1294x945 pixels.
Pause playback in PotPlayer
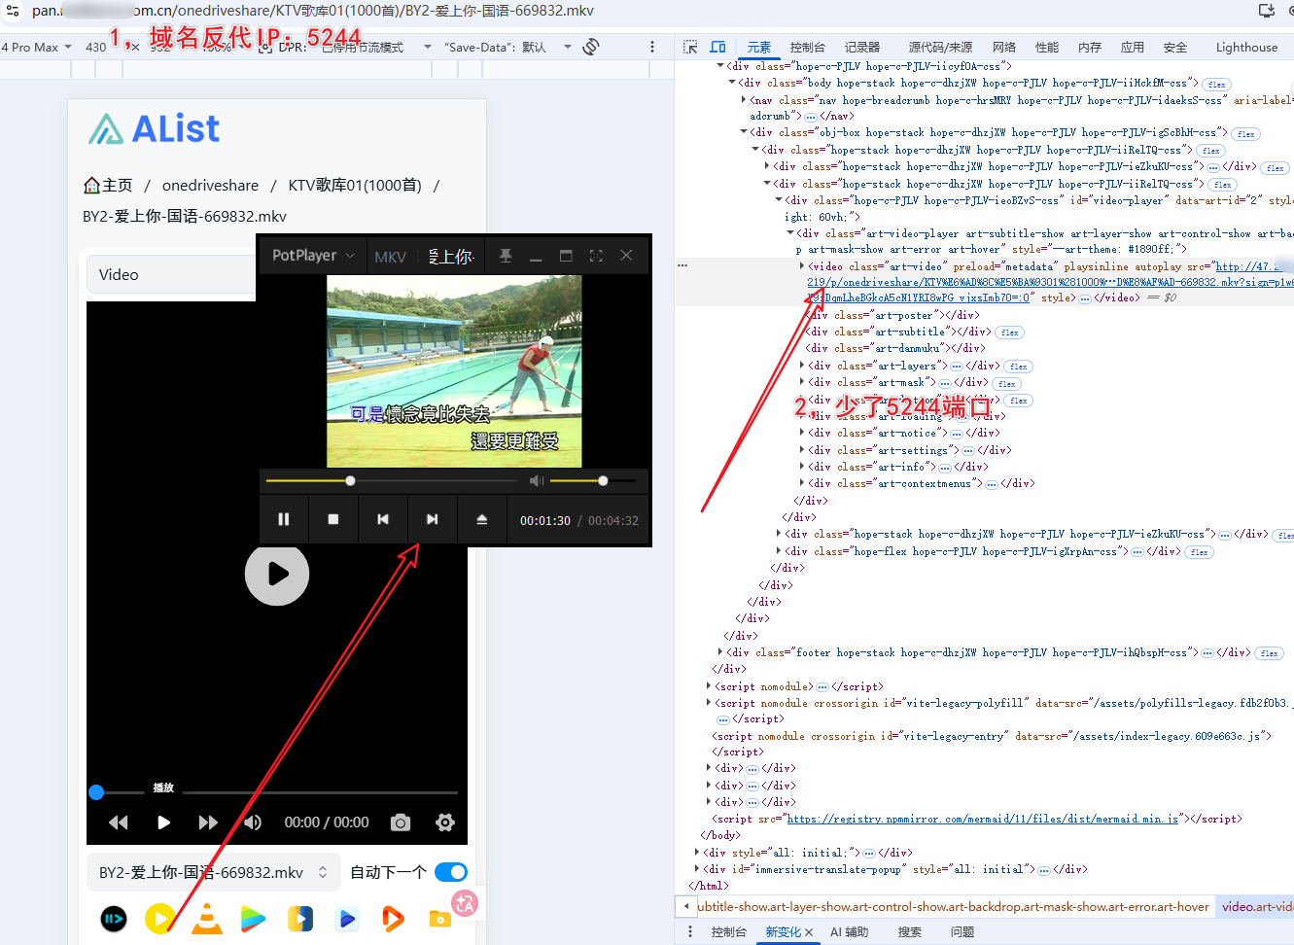[x=284, y=519]
